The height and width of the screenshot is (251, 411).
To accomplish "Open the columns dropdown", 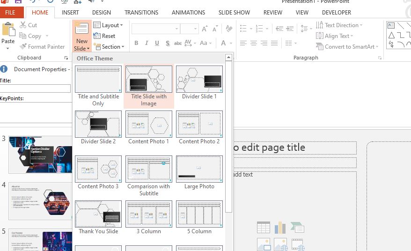I will [x=295, y=43].
